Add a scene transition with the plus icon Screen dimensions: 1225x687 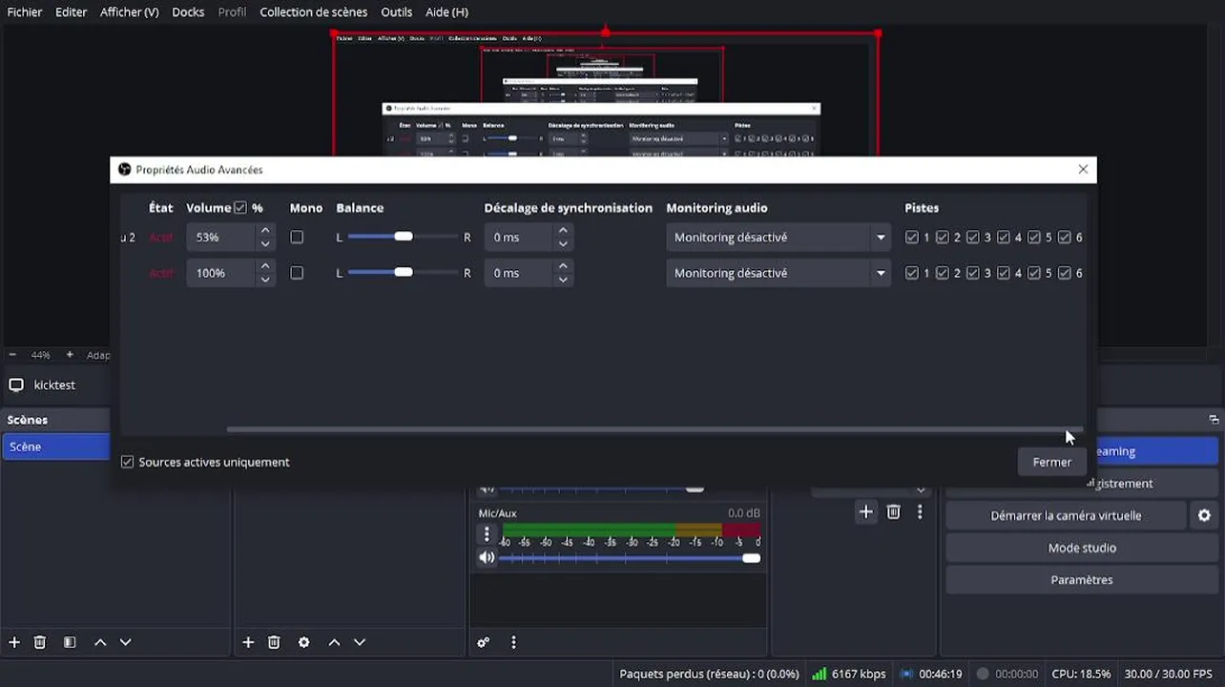(865, 512)
